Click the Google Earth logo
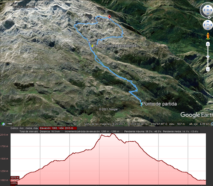 tap(196, 115)
